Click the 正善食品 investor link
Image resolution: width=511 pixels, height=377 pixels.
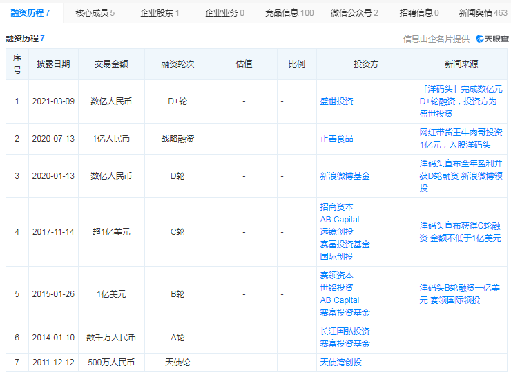tap(336, 139)
